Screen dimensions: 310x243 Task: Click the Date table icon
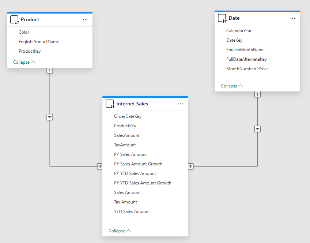pos(222,18)
